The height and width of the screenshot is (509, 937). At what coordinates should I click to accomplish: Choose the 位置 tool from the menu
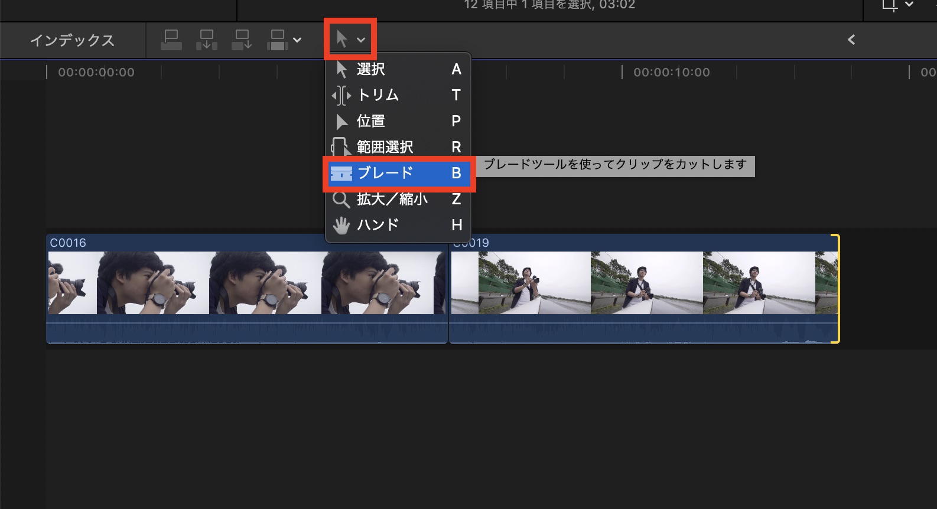pyautogui.click(x=398, y=121)
